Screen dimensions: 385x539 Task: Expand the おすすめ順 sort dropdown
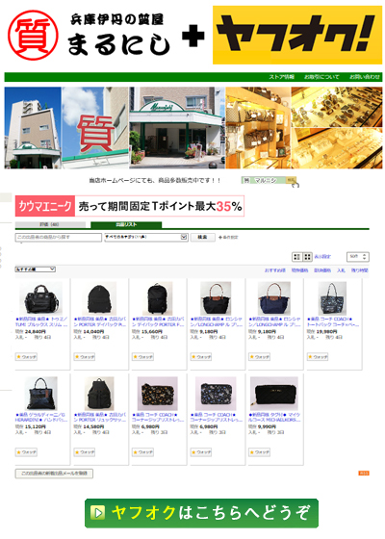pyautogui.click(x=35, y=269)
